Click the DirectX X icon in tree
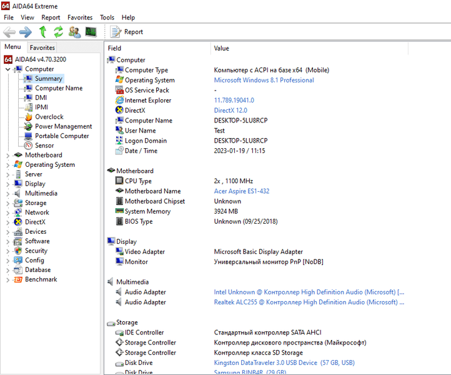 [x=18, y=222]
